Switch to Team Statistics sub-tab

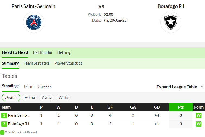[37, 63]
